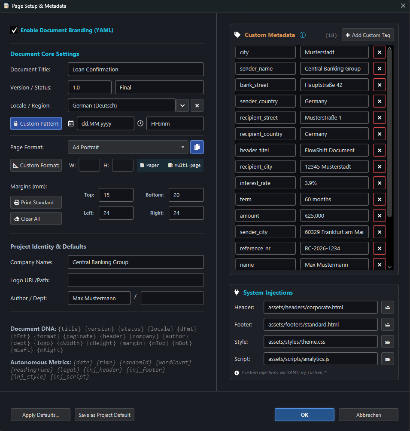The width and height of the screenshot is (410, 431).
Task: Apply Print Standard margins
Action: tap(36, 203)
